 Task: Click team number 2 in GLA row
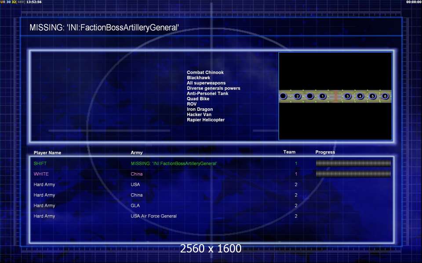coord(296,206)
